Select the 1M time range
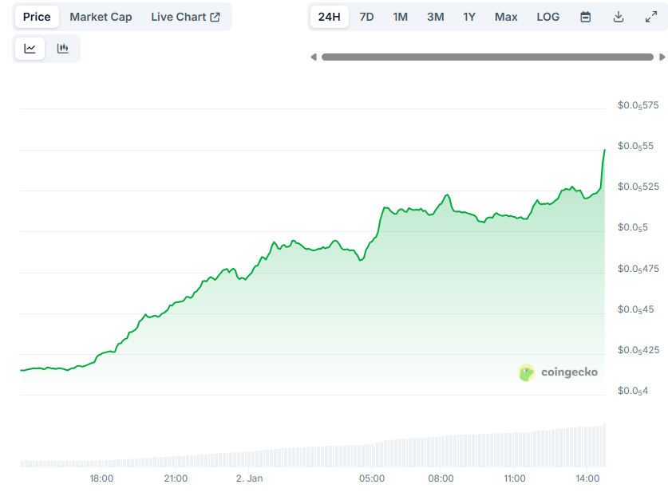 pyautogui.click(x=400, y=16)
